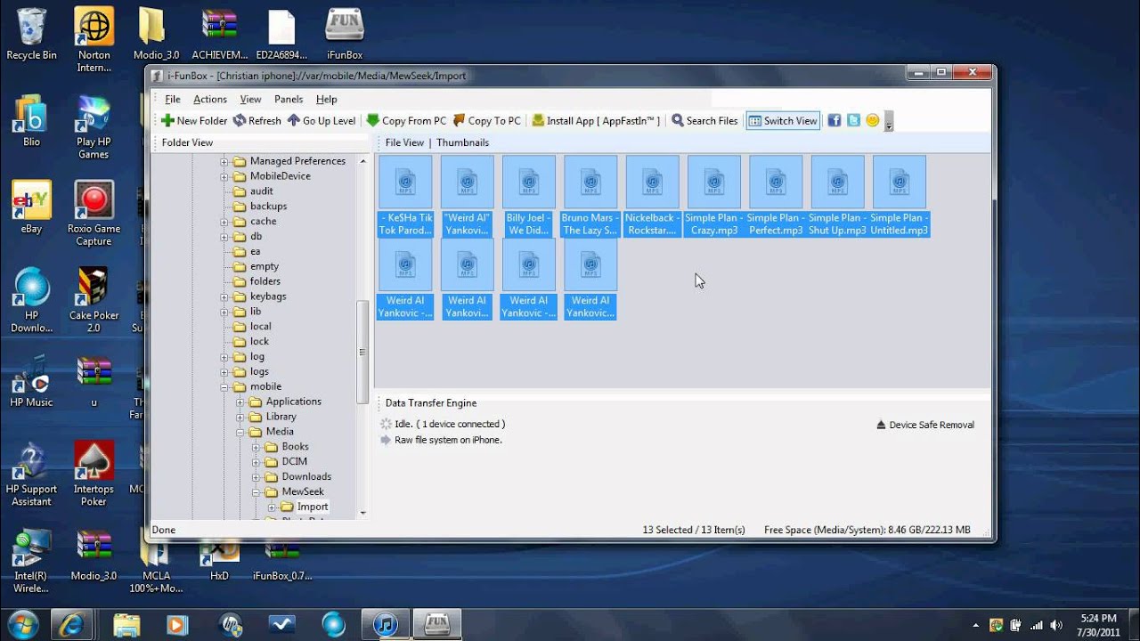Select the Ke$Ha Tik Tok Parody mp3 file

tap(405, 197)
